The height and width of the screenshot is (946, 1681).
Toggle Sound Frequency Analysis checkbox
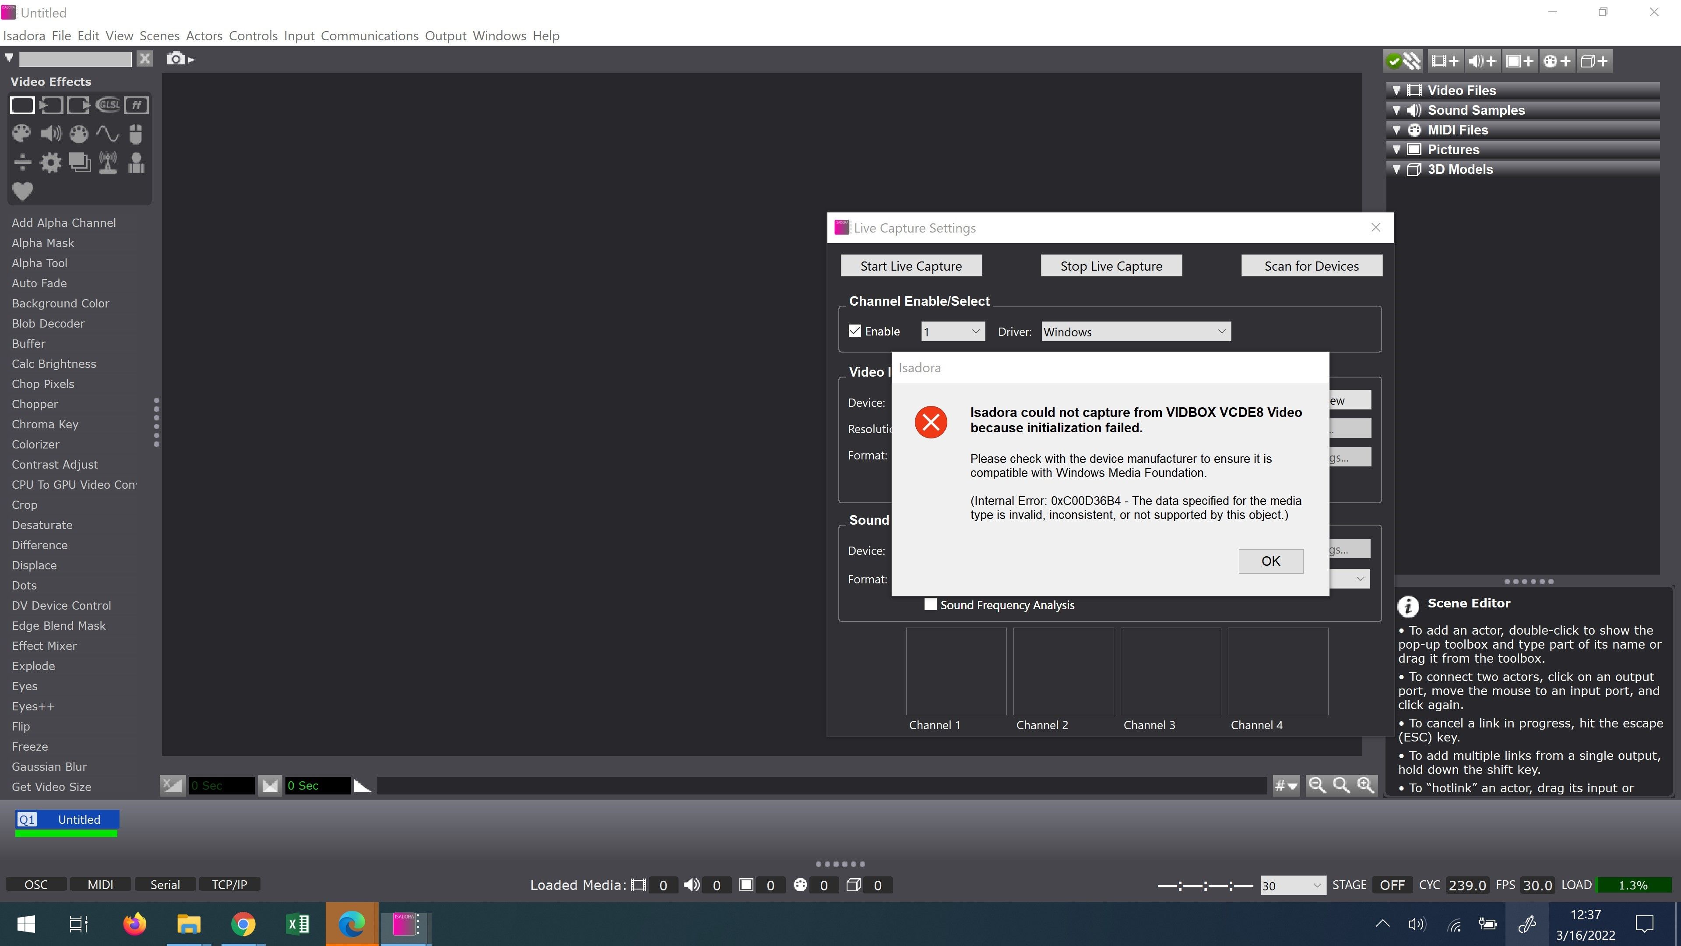931,604
